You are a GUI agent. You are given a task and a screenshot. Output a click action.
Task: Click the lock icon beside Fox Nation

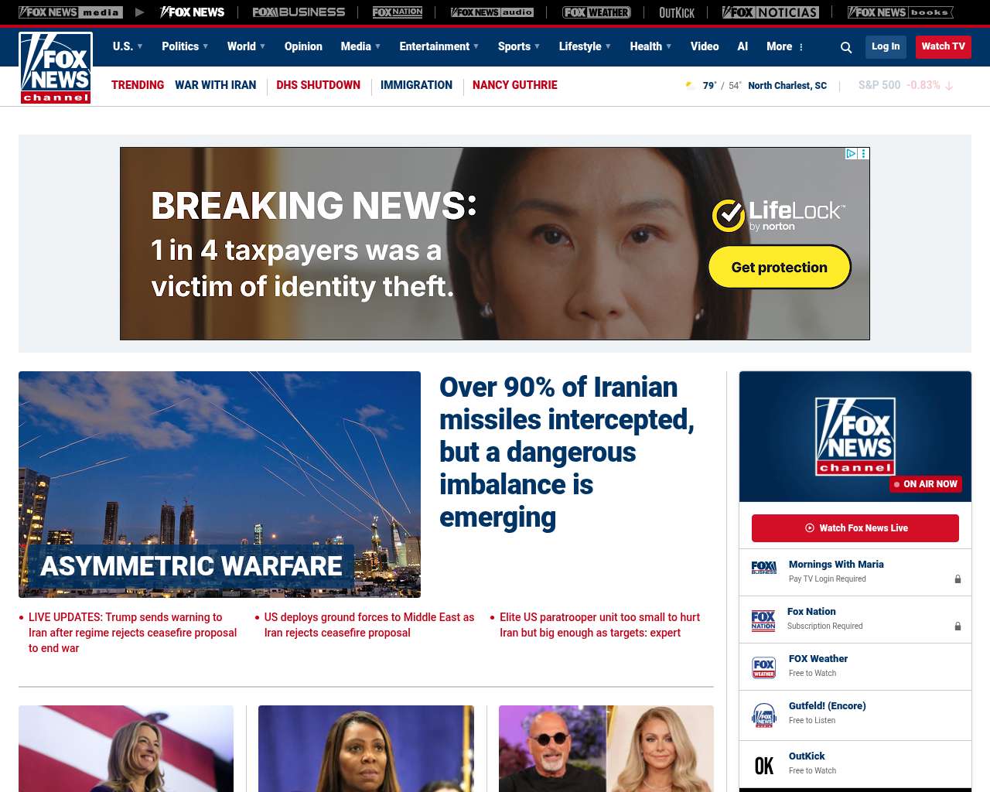(958, 626)
